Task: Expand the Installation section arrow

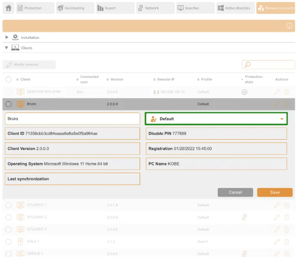Action: (x=7, y=37)
